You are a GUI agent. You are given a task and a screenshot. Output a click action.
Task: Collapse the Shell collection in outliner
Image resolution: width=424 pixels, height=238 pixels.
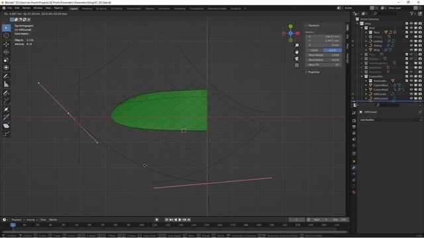click(362, 28)
